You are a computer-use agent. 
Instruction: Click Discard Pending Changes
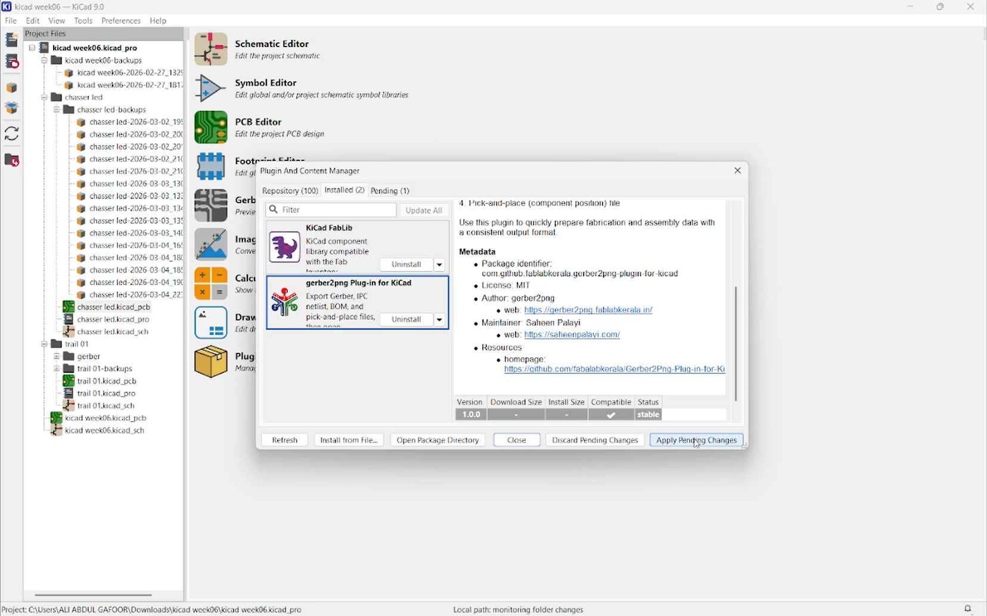pos(595,440)
